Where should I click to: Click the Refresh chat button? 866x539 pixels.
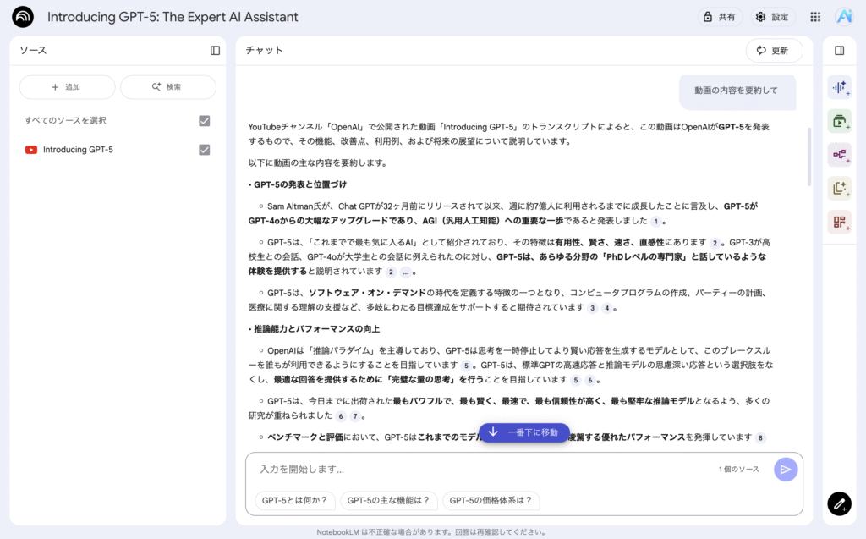774,50
